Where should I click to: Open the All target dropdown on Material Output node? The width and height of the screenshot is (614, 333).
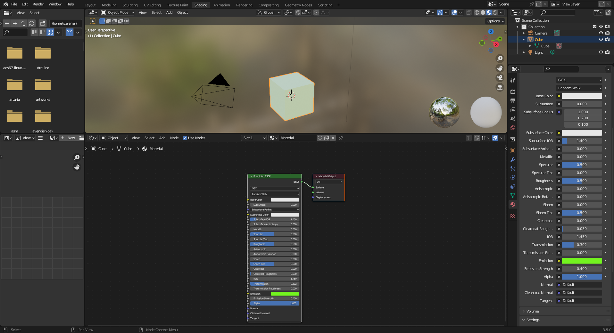point(329,182)
